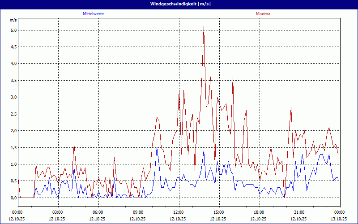This screenshot has height=224, width=358.
Task: Select the 09:00 time axis label
Action: pyautogui.click(x=138, y=212)
